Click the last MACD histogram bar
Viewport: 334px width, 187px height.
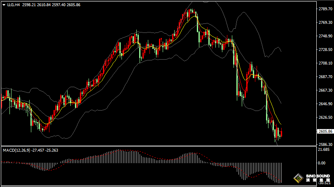281,172
